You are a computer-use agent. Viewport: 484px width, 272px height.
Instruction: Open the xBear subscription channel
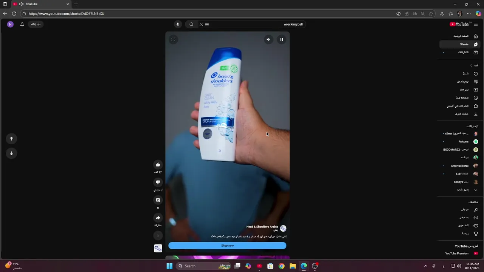click(x=460, y=133)
